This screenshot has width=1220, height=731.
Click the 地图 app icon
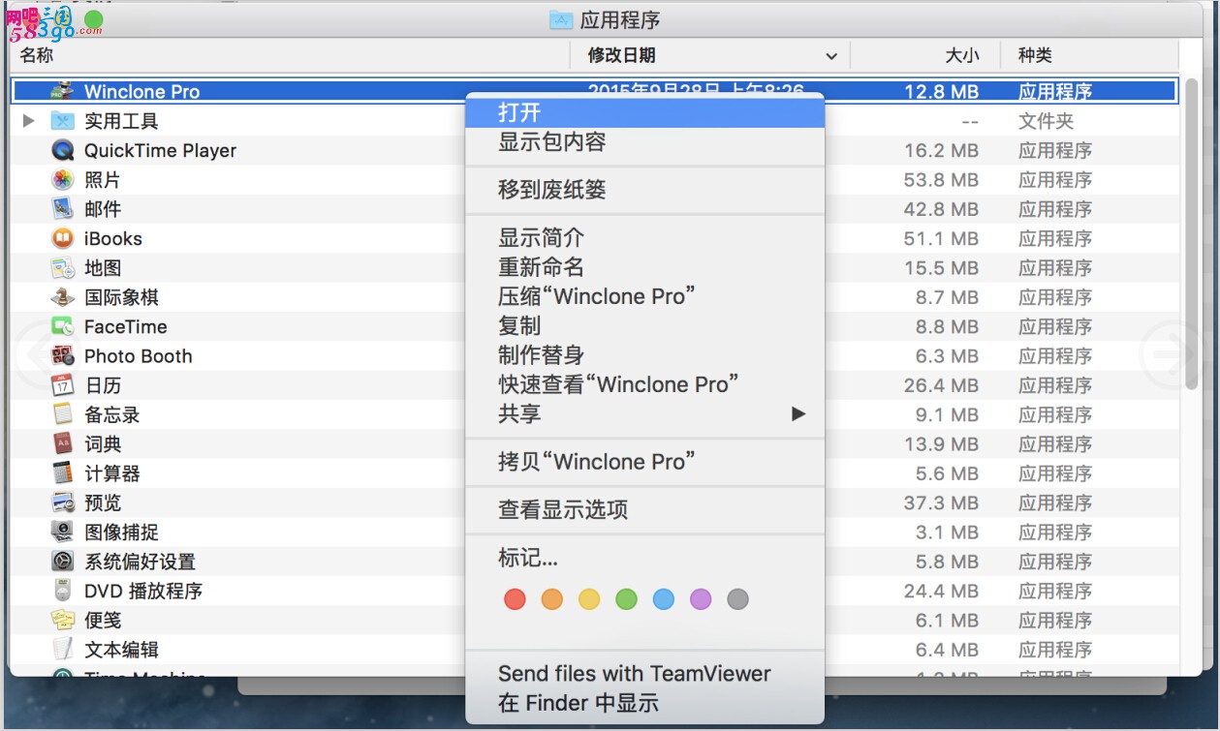[63, 267]
